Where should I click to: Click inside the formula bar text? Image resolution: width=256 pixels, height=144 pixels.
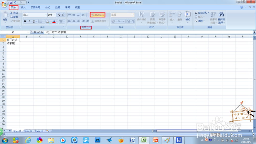(56, 32)
